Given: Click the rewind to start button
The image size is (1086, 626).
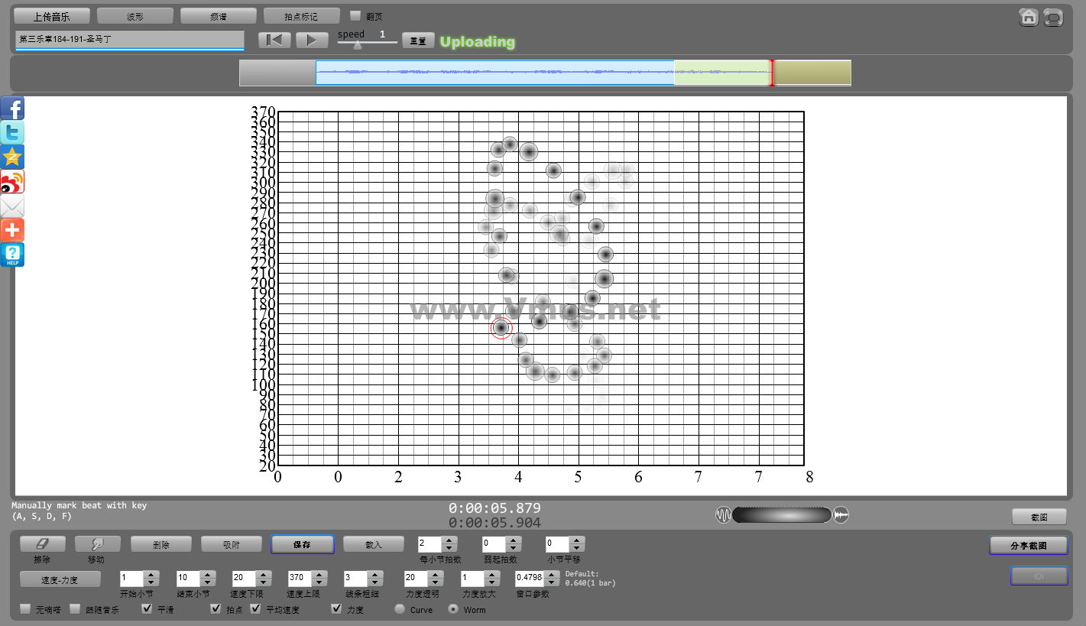Looking at the screenshot, I should 274,41.
